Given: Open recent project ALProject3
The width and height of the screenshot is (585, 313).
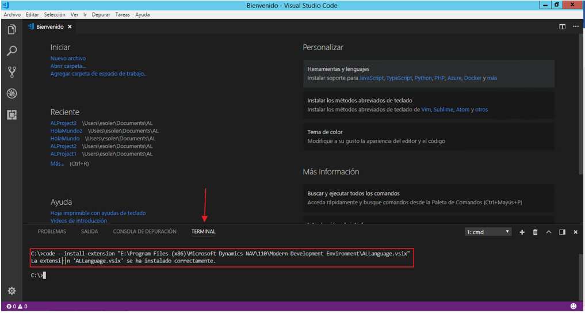Looking at the screenshot, I should click(x=63, y=123).
